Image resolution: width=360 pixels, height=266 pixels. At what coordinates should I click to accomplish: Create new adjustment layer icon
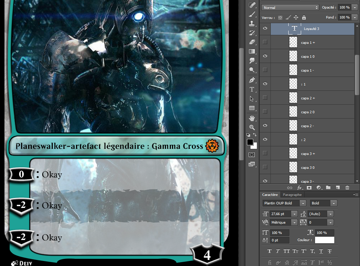[319, 188]
